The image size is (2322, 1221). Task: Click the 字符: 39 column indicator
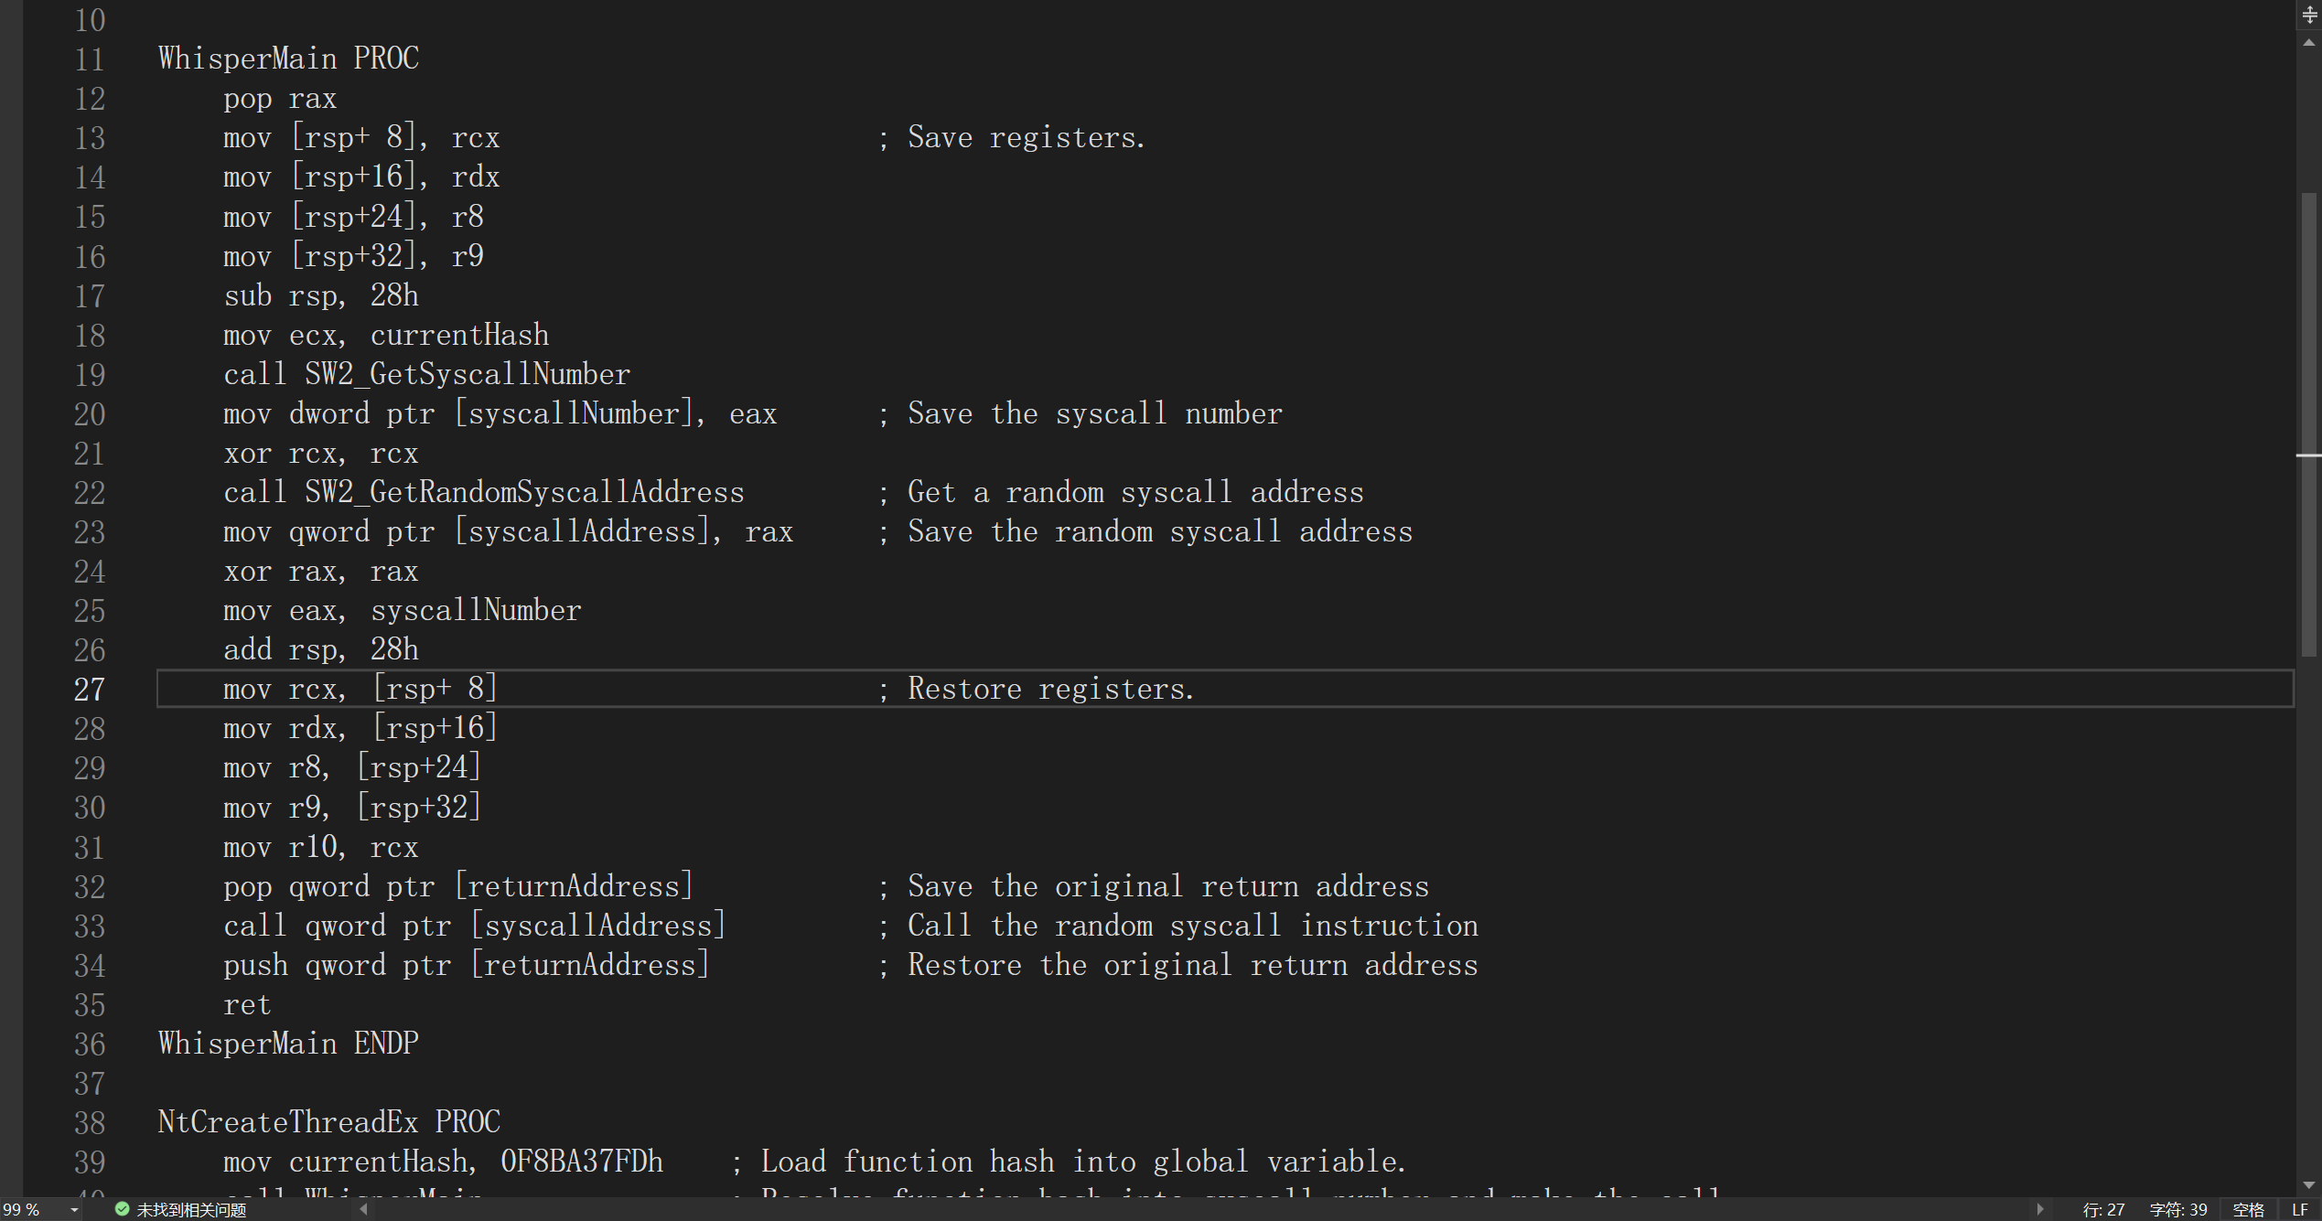pyautogui.click(x=2177, y=1209)
